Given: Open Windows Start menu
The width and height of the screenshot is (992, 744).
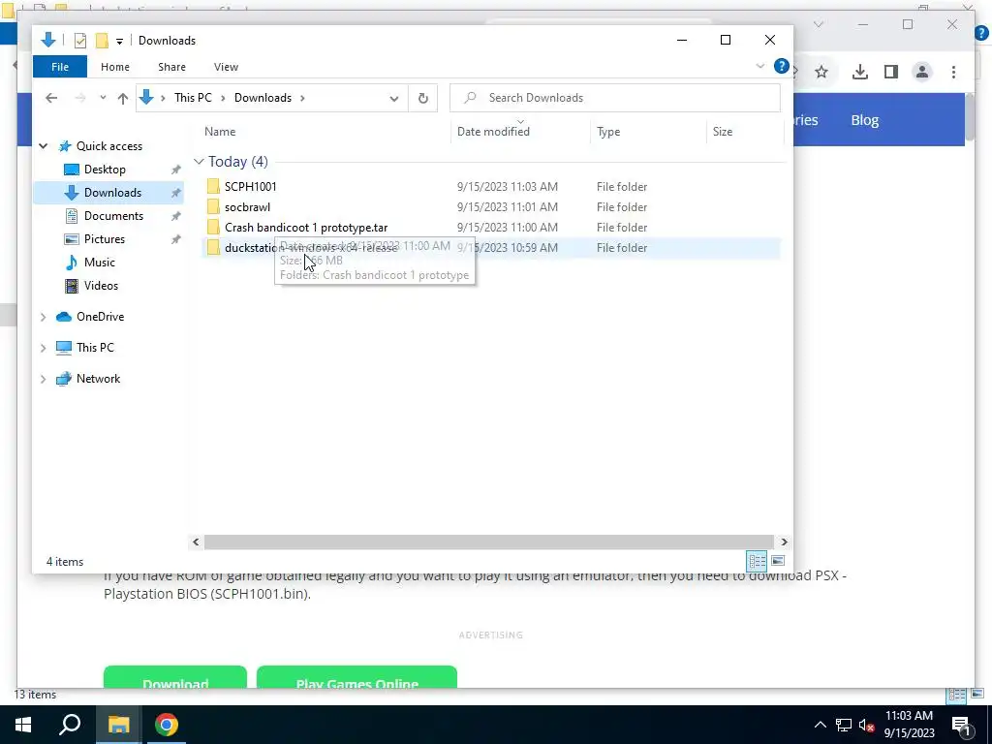Looking at the screenshot, I should tap(23, 725).
